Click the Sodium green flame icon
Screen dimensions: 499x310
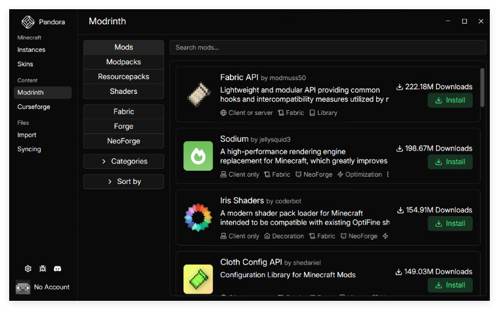(x=198, y=156)
